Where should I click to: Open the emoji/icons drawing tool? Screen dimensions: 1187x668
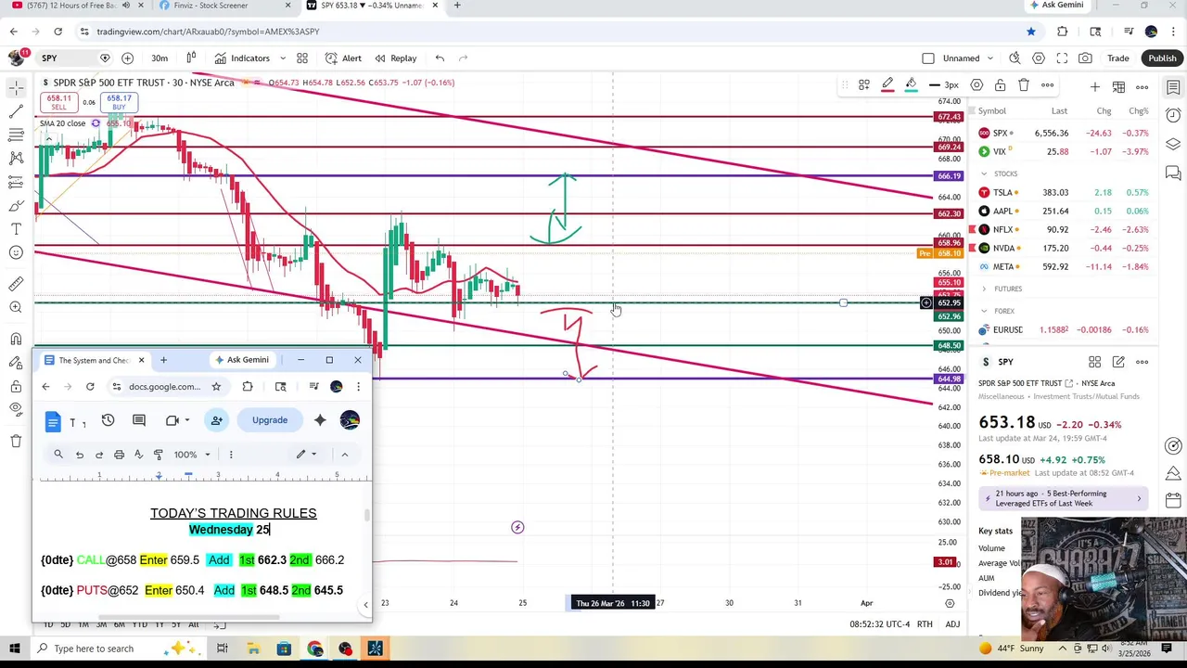16,252
